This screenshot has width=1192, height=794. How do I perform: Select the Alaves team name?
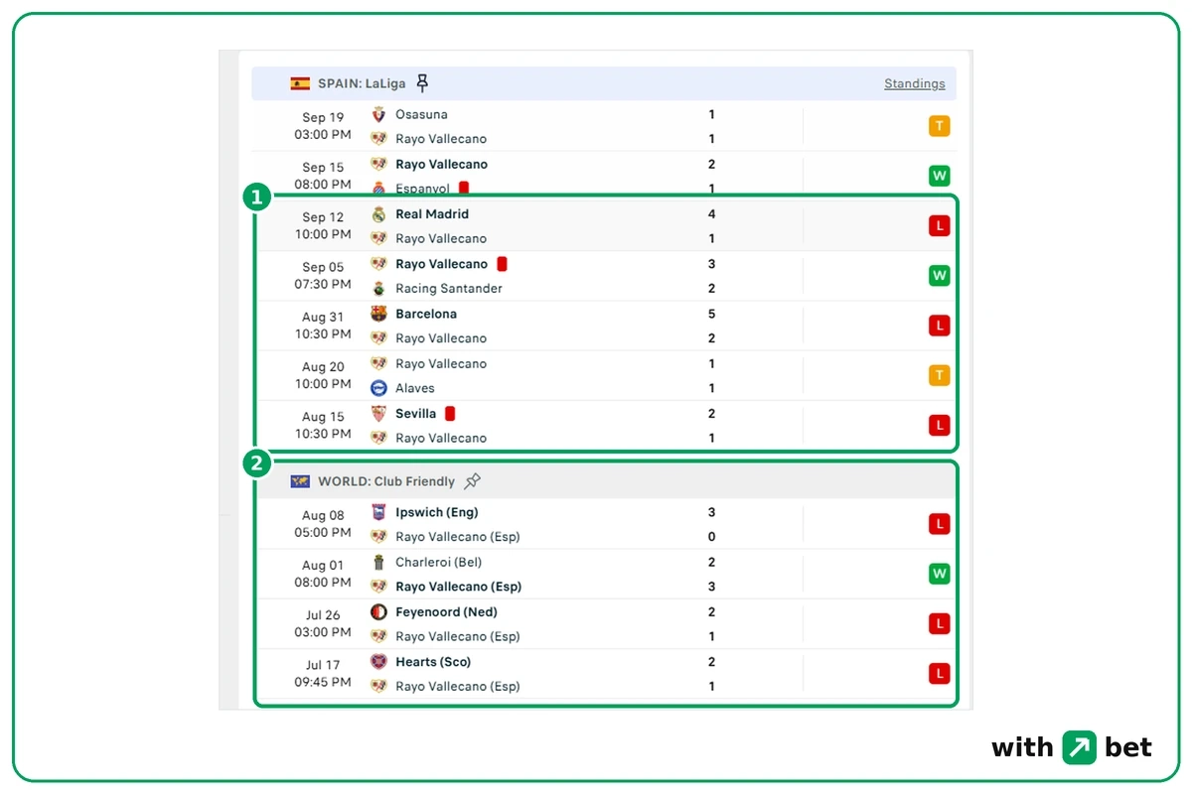click(415, 388)
